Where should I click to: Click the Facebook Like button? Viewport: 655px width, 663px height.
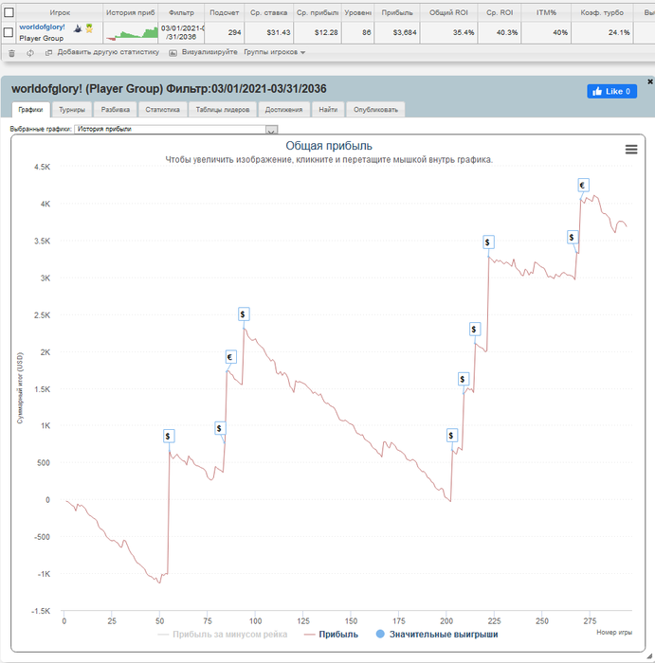tap(611, 91)
